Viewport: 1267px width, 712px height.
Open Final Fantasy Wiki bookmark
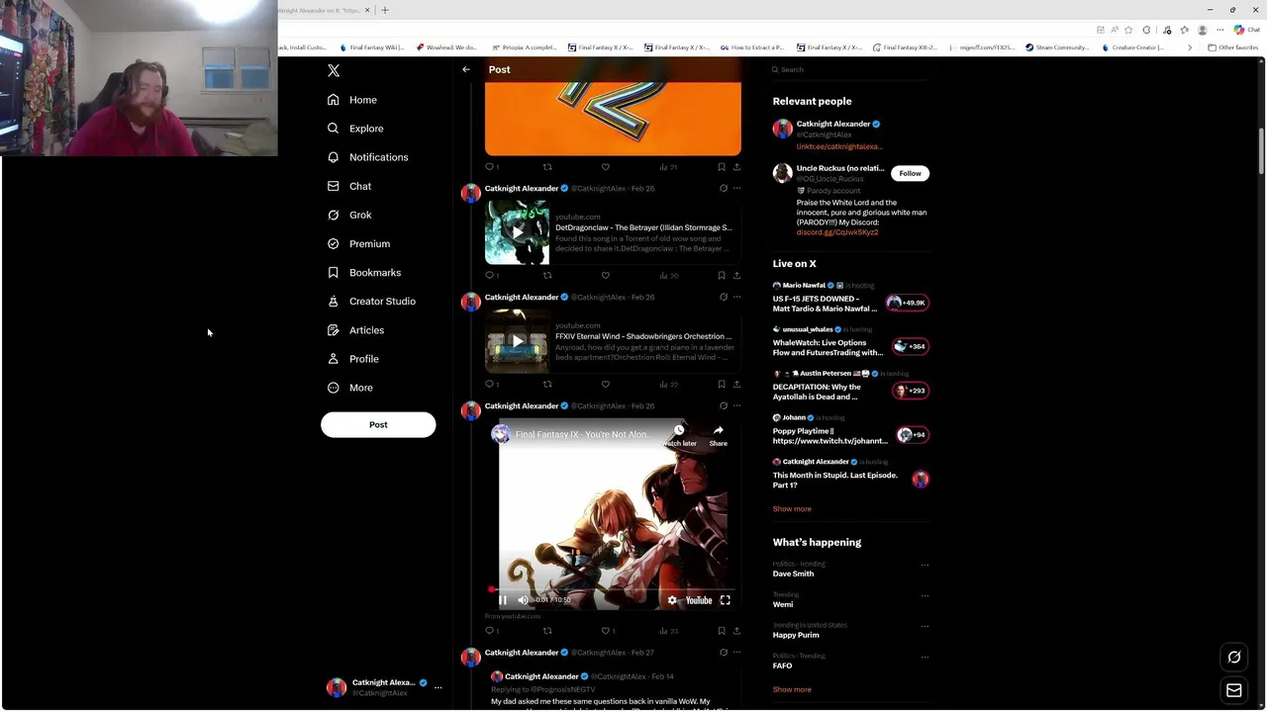tap(371, 47)
